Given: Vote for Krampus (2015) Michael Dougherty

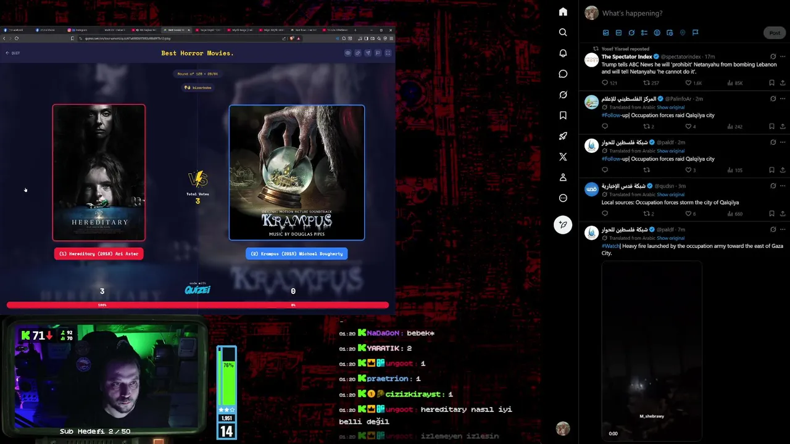Looking at the screenshot, I should coord(296,253).
